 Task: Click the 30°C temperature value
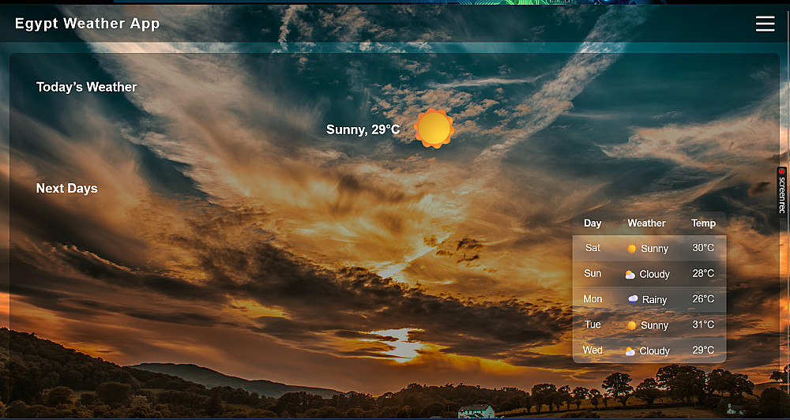tap(703, 248)
